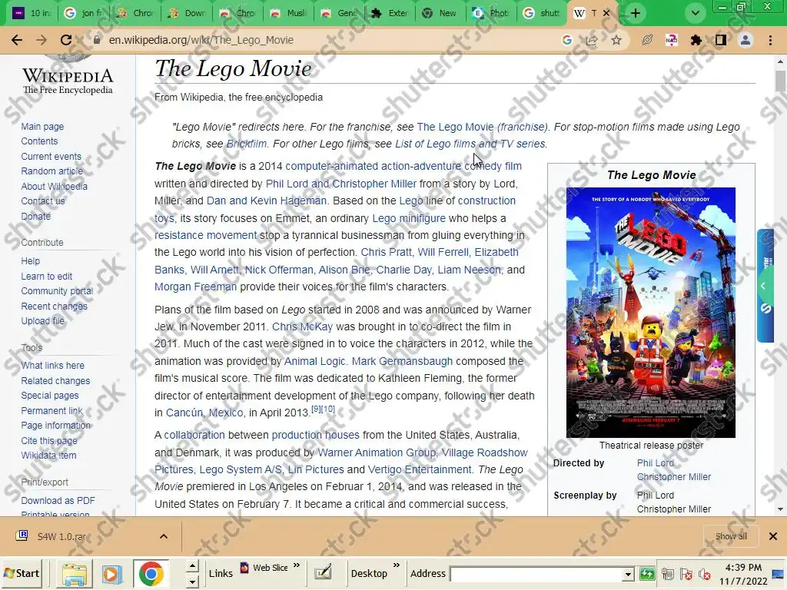This screenshot has height=590, width=787.
Task: Close the downloads bar
Action: click(773, 536)
